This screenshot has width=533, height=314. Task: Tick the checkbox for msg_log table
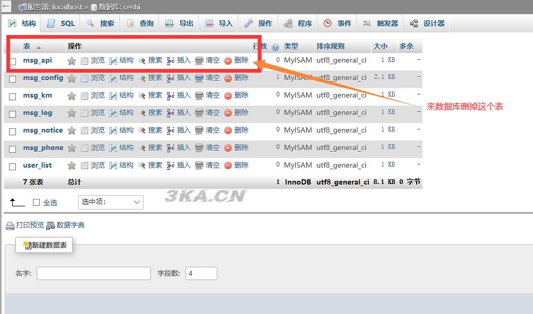click(13, 114)
